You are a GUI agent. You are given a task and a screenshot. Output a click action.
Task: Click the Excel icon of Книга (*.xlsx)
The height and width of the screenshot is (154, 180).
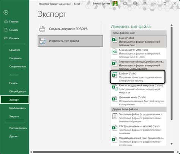click(x=115, y=40)
